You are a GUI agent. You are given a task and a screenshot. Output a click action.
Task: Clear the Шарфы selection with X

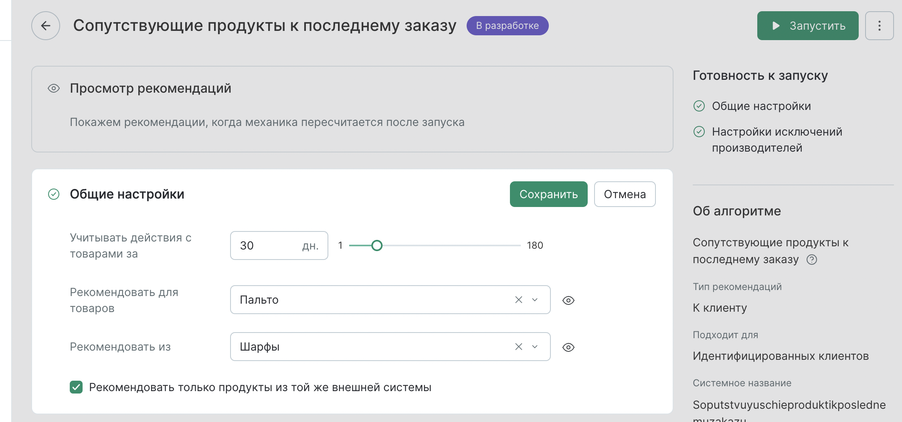click(x=518, y=347)
